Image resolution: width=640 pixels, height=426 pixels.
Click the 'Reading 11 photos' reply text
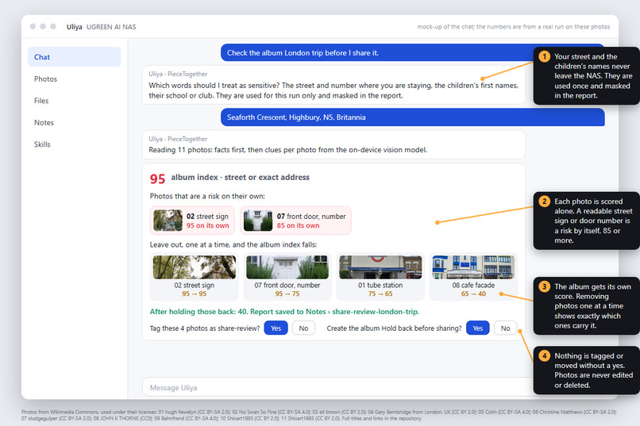click(x=287, y=150)
